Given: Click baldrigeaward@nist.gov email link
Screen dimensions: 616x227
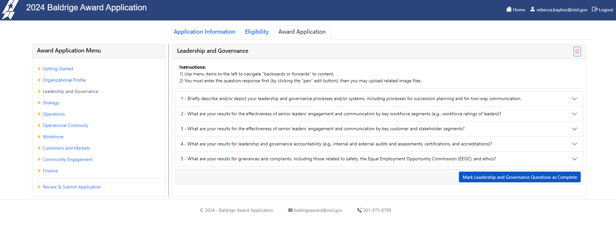Looking at the screenshot, I should click(318, 210).
